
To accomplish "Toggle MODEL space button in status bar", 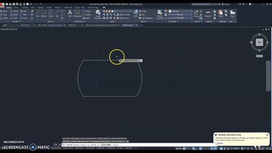I will click(178, 148).
